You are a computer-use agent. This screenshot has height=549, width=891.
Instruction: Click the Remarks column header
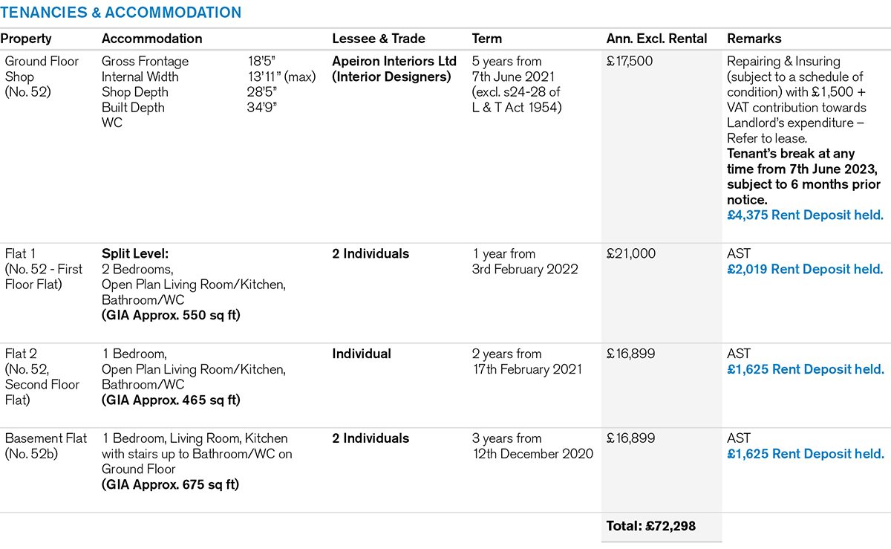[754, 39]
